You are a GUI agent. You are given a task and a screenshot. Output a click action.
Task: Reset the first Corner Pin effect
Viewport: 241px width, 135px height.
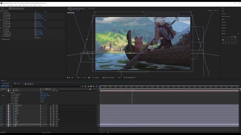coord(36,12)
